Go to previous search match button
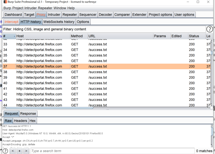Image resolution: width=215 pixels, height=154 pixels. click(13, 151)
